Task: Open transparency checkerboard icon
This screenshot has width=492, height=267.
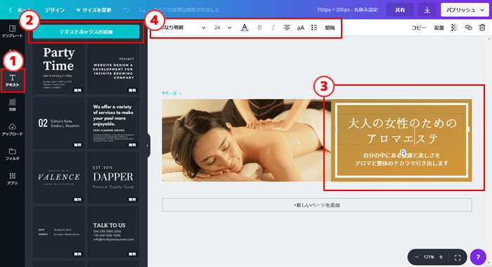Action: 455,27
